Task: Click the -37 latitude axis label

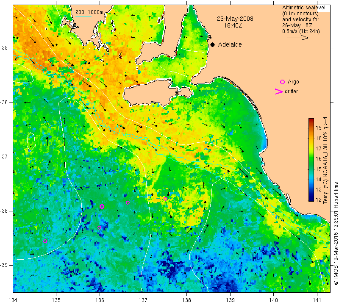Action: [x=4, y=156]
